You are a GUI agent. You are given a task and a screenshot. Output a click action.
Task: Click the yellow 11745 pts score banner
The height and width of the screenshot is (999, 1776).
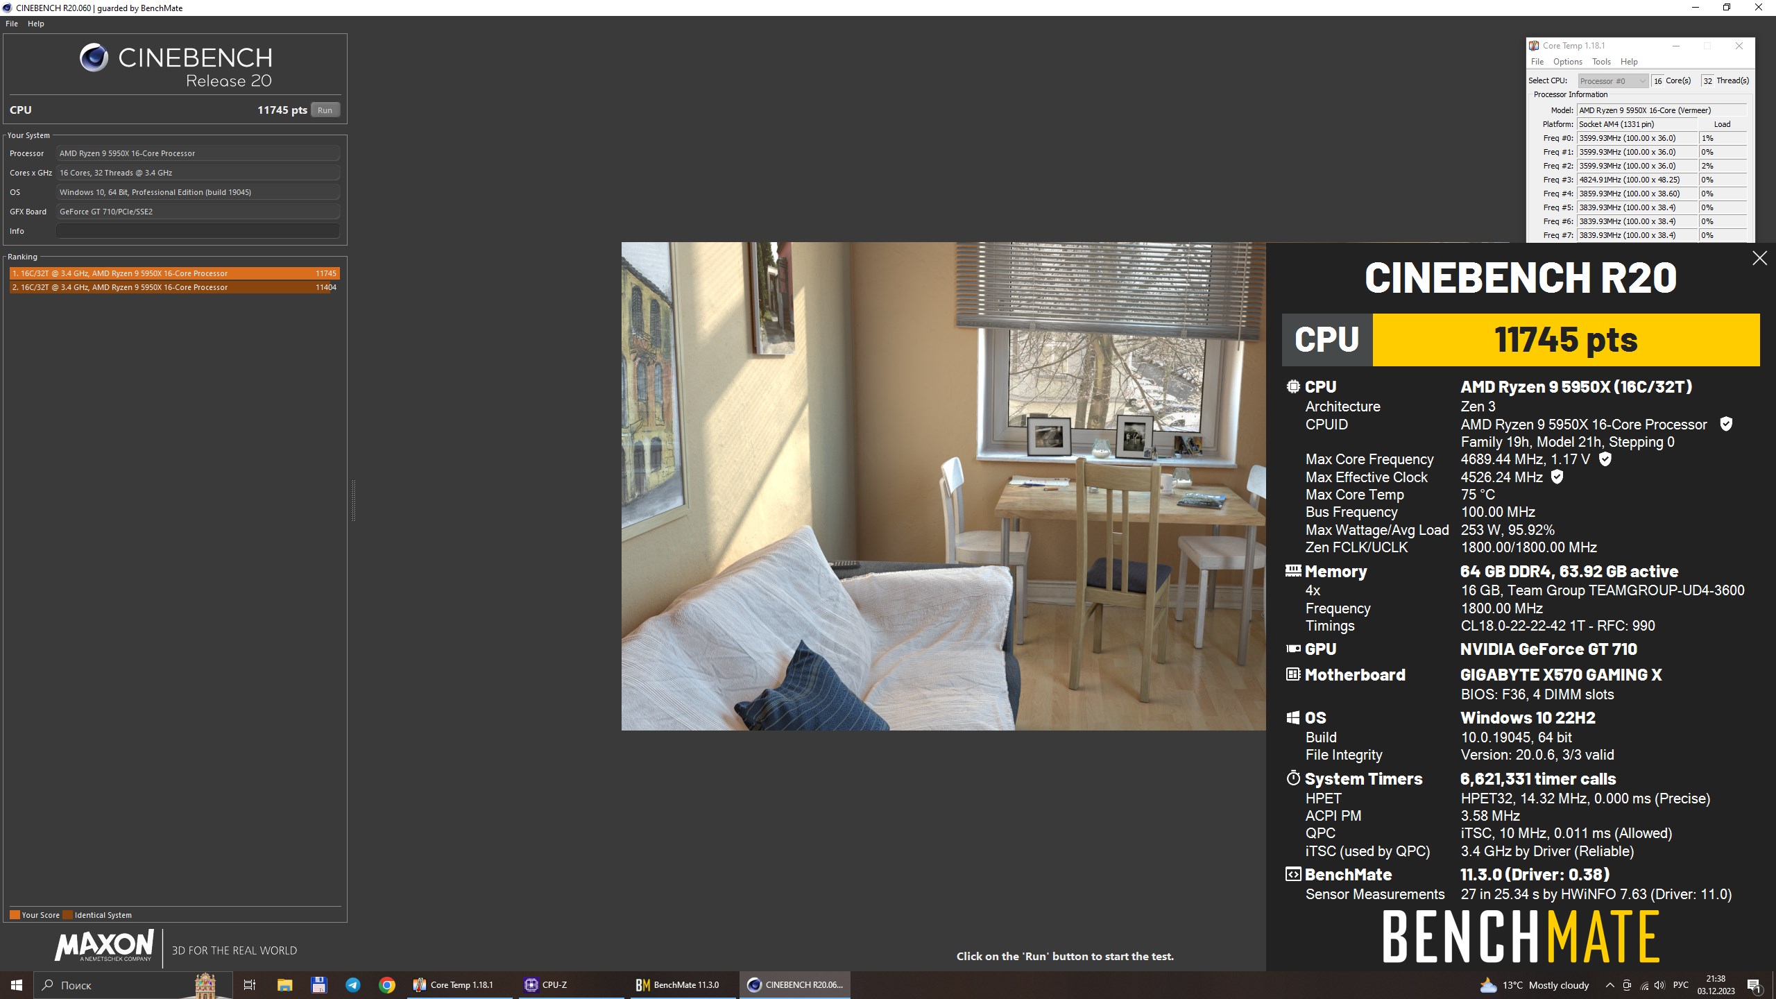[x=1566, y=340]
